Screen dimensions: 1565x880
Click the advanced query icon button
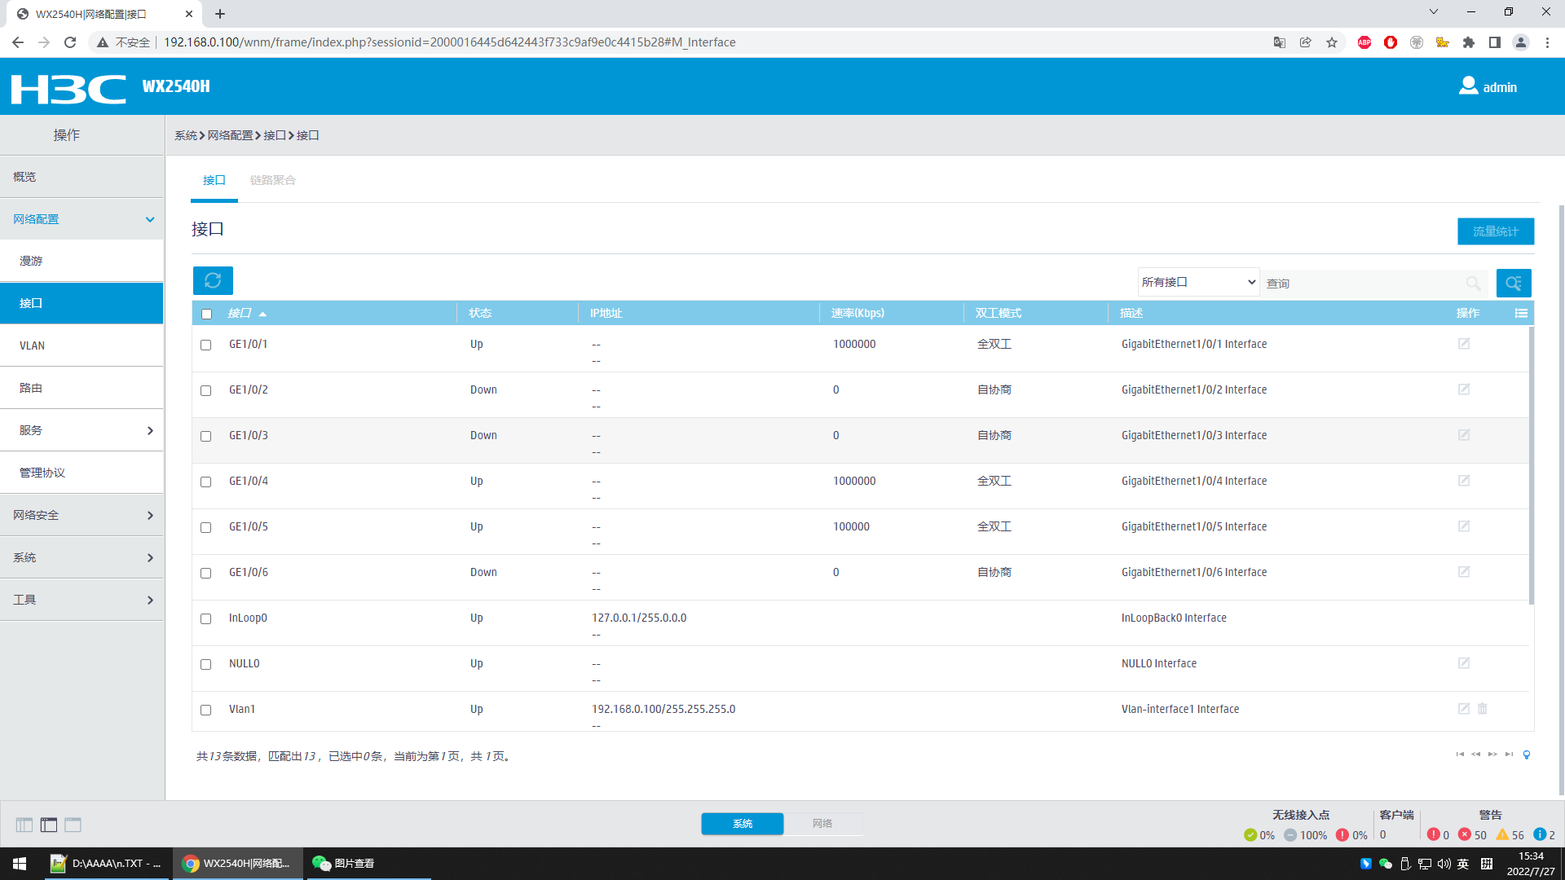tap(1514, 283)
